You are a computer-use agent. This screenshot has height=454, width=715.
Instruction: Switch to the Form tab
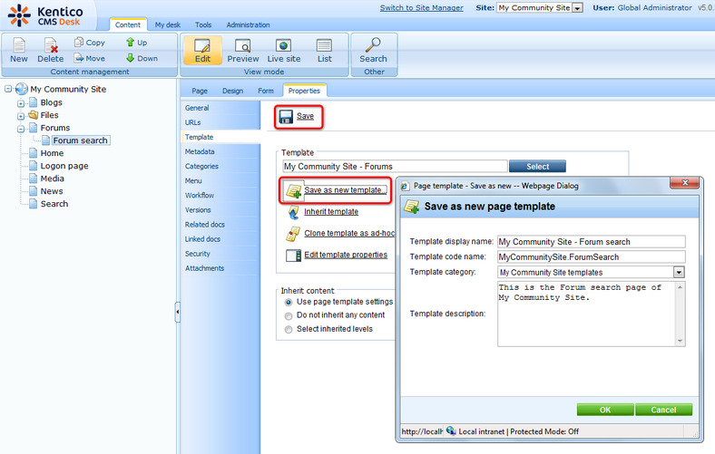(x=266, y=91)
